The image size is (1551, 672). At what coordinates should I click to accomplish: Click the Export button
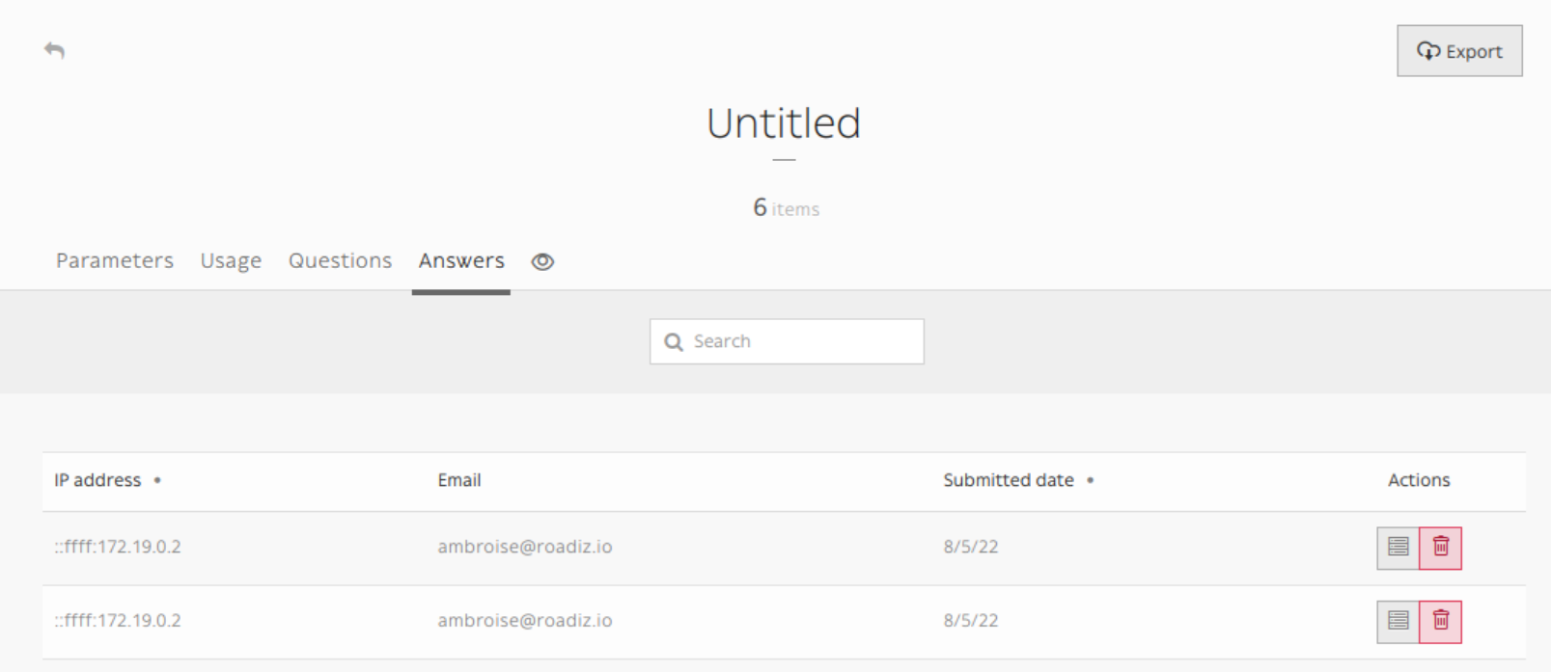[x=1459, y=51]
